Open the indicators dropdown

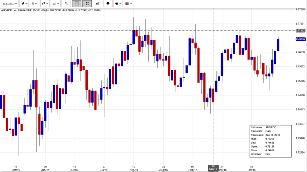click(56, 4)
